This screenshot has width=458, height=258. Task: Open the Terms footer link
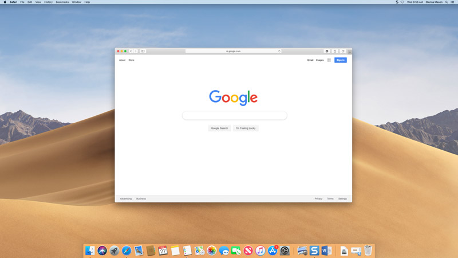[x=330, y=198]
